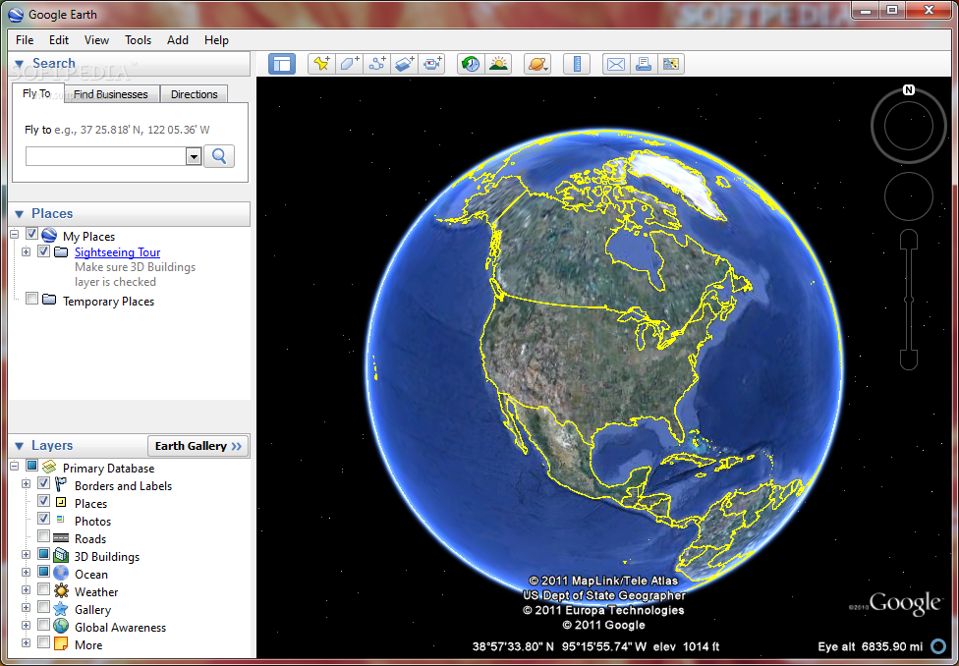The height and width of the screenshot is (666, 959).
Task: Add a polygon using the toolbar
Action: (x=349, y=64)
